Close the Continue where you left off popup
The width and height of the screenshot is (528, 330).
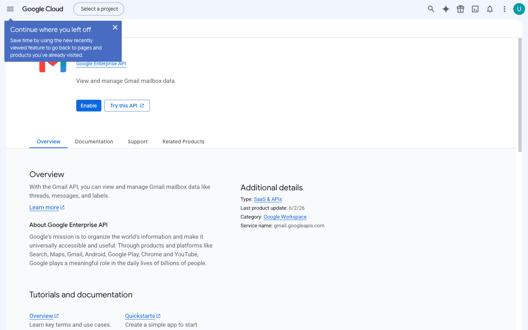(x=115, y=27)
